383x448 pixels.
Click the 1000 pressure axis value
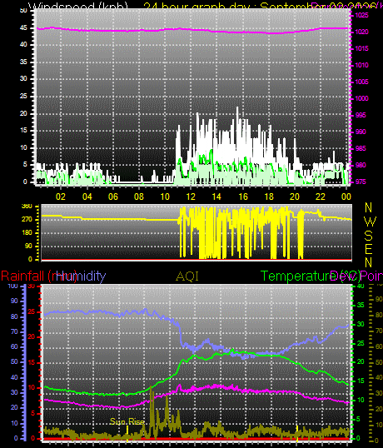pos(361,98)
